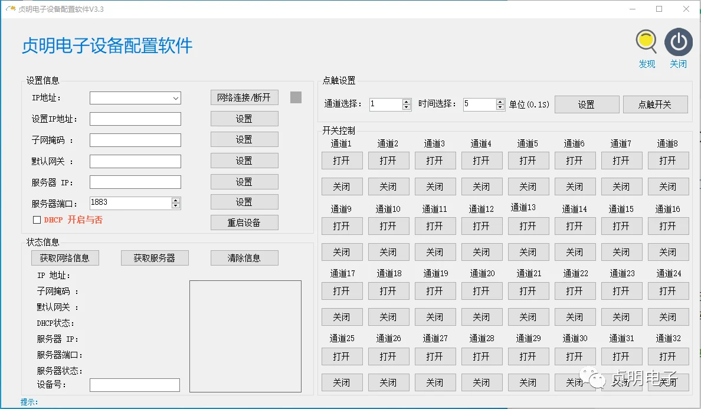701x409 pixels.
Task: Decrease 时间选择 with its down arrow
Action: pyautogui.click(x=500, y=107)
